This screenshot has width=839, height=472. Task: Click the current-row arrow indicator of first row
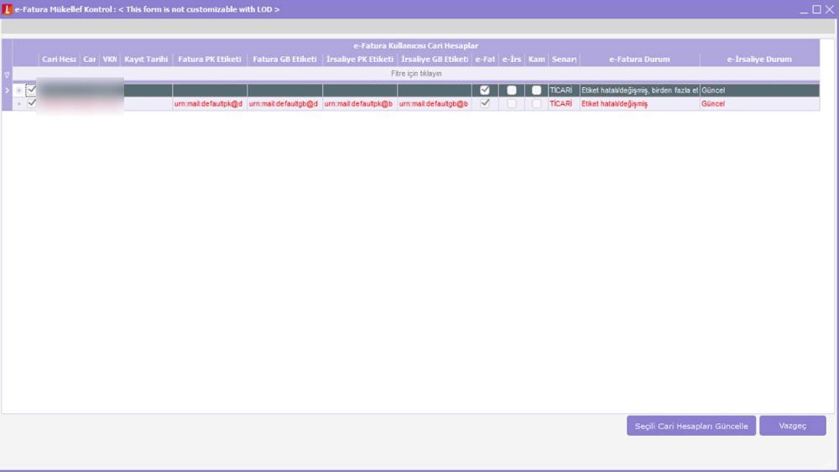7,91
